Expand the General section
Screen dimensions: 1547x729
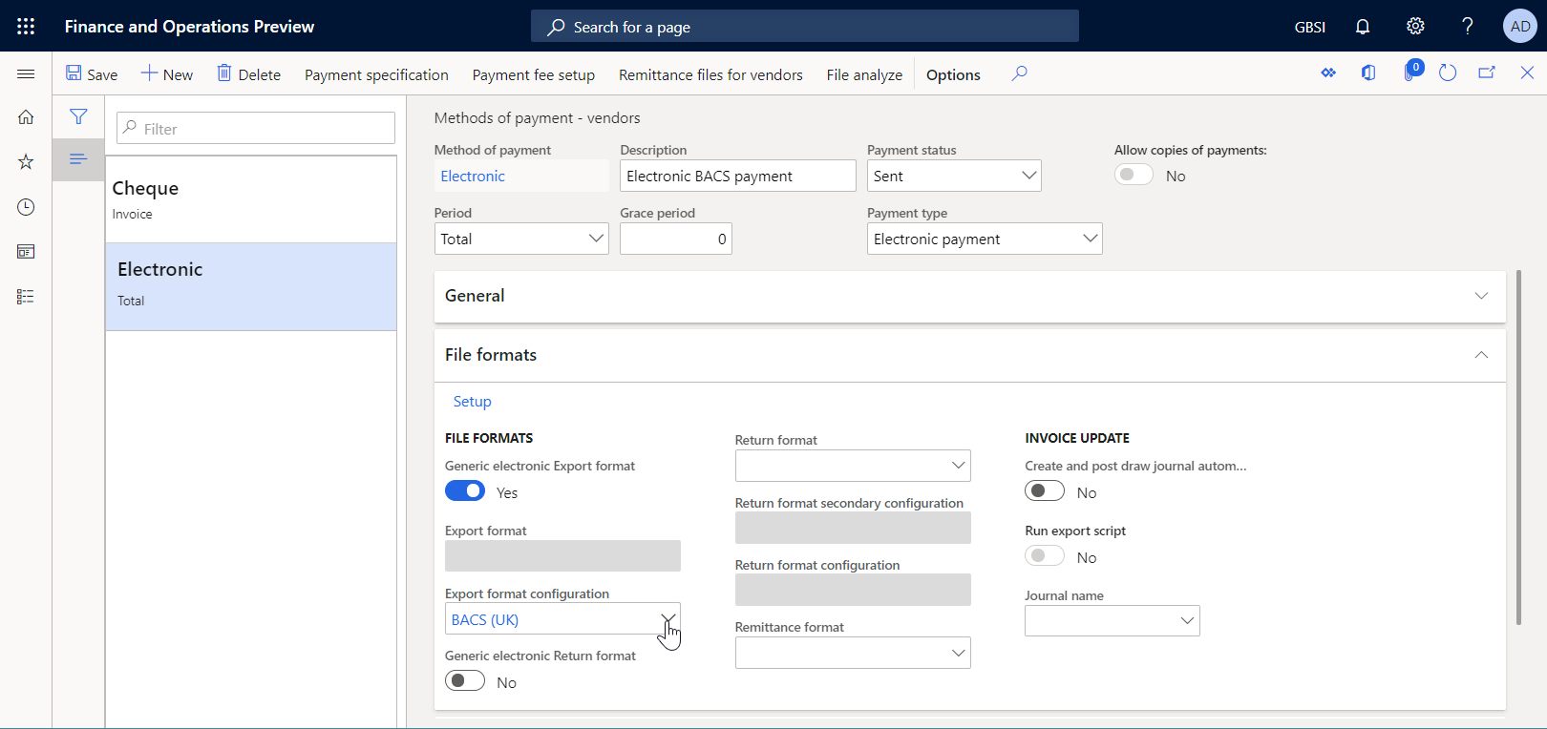pyautogui.click(x=970, y=296)
